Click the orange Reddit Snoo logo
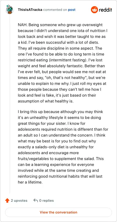 point(94,10)
